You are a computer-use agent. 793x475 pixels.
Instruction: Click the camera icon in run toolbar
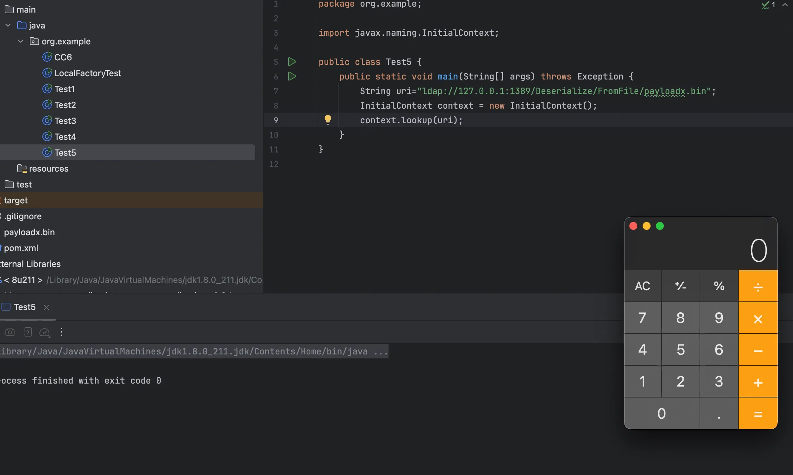(x=10, y=332)
